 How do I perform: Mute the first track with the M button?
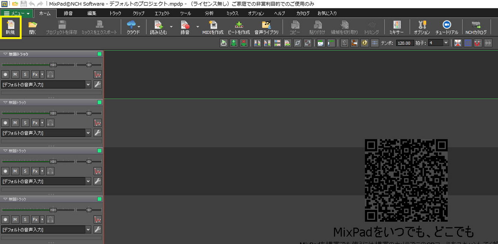(x=15, y=75)
